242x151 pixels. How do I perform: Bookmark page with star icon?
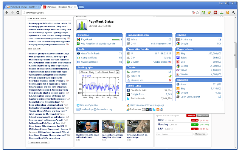pyautogui.click(x=197, y=12)
